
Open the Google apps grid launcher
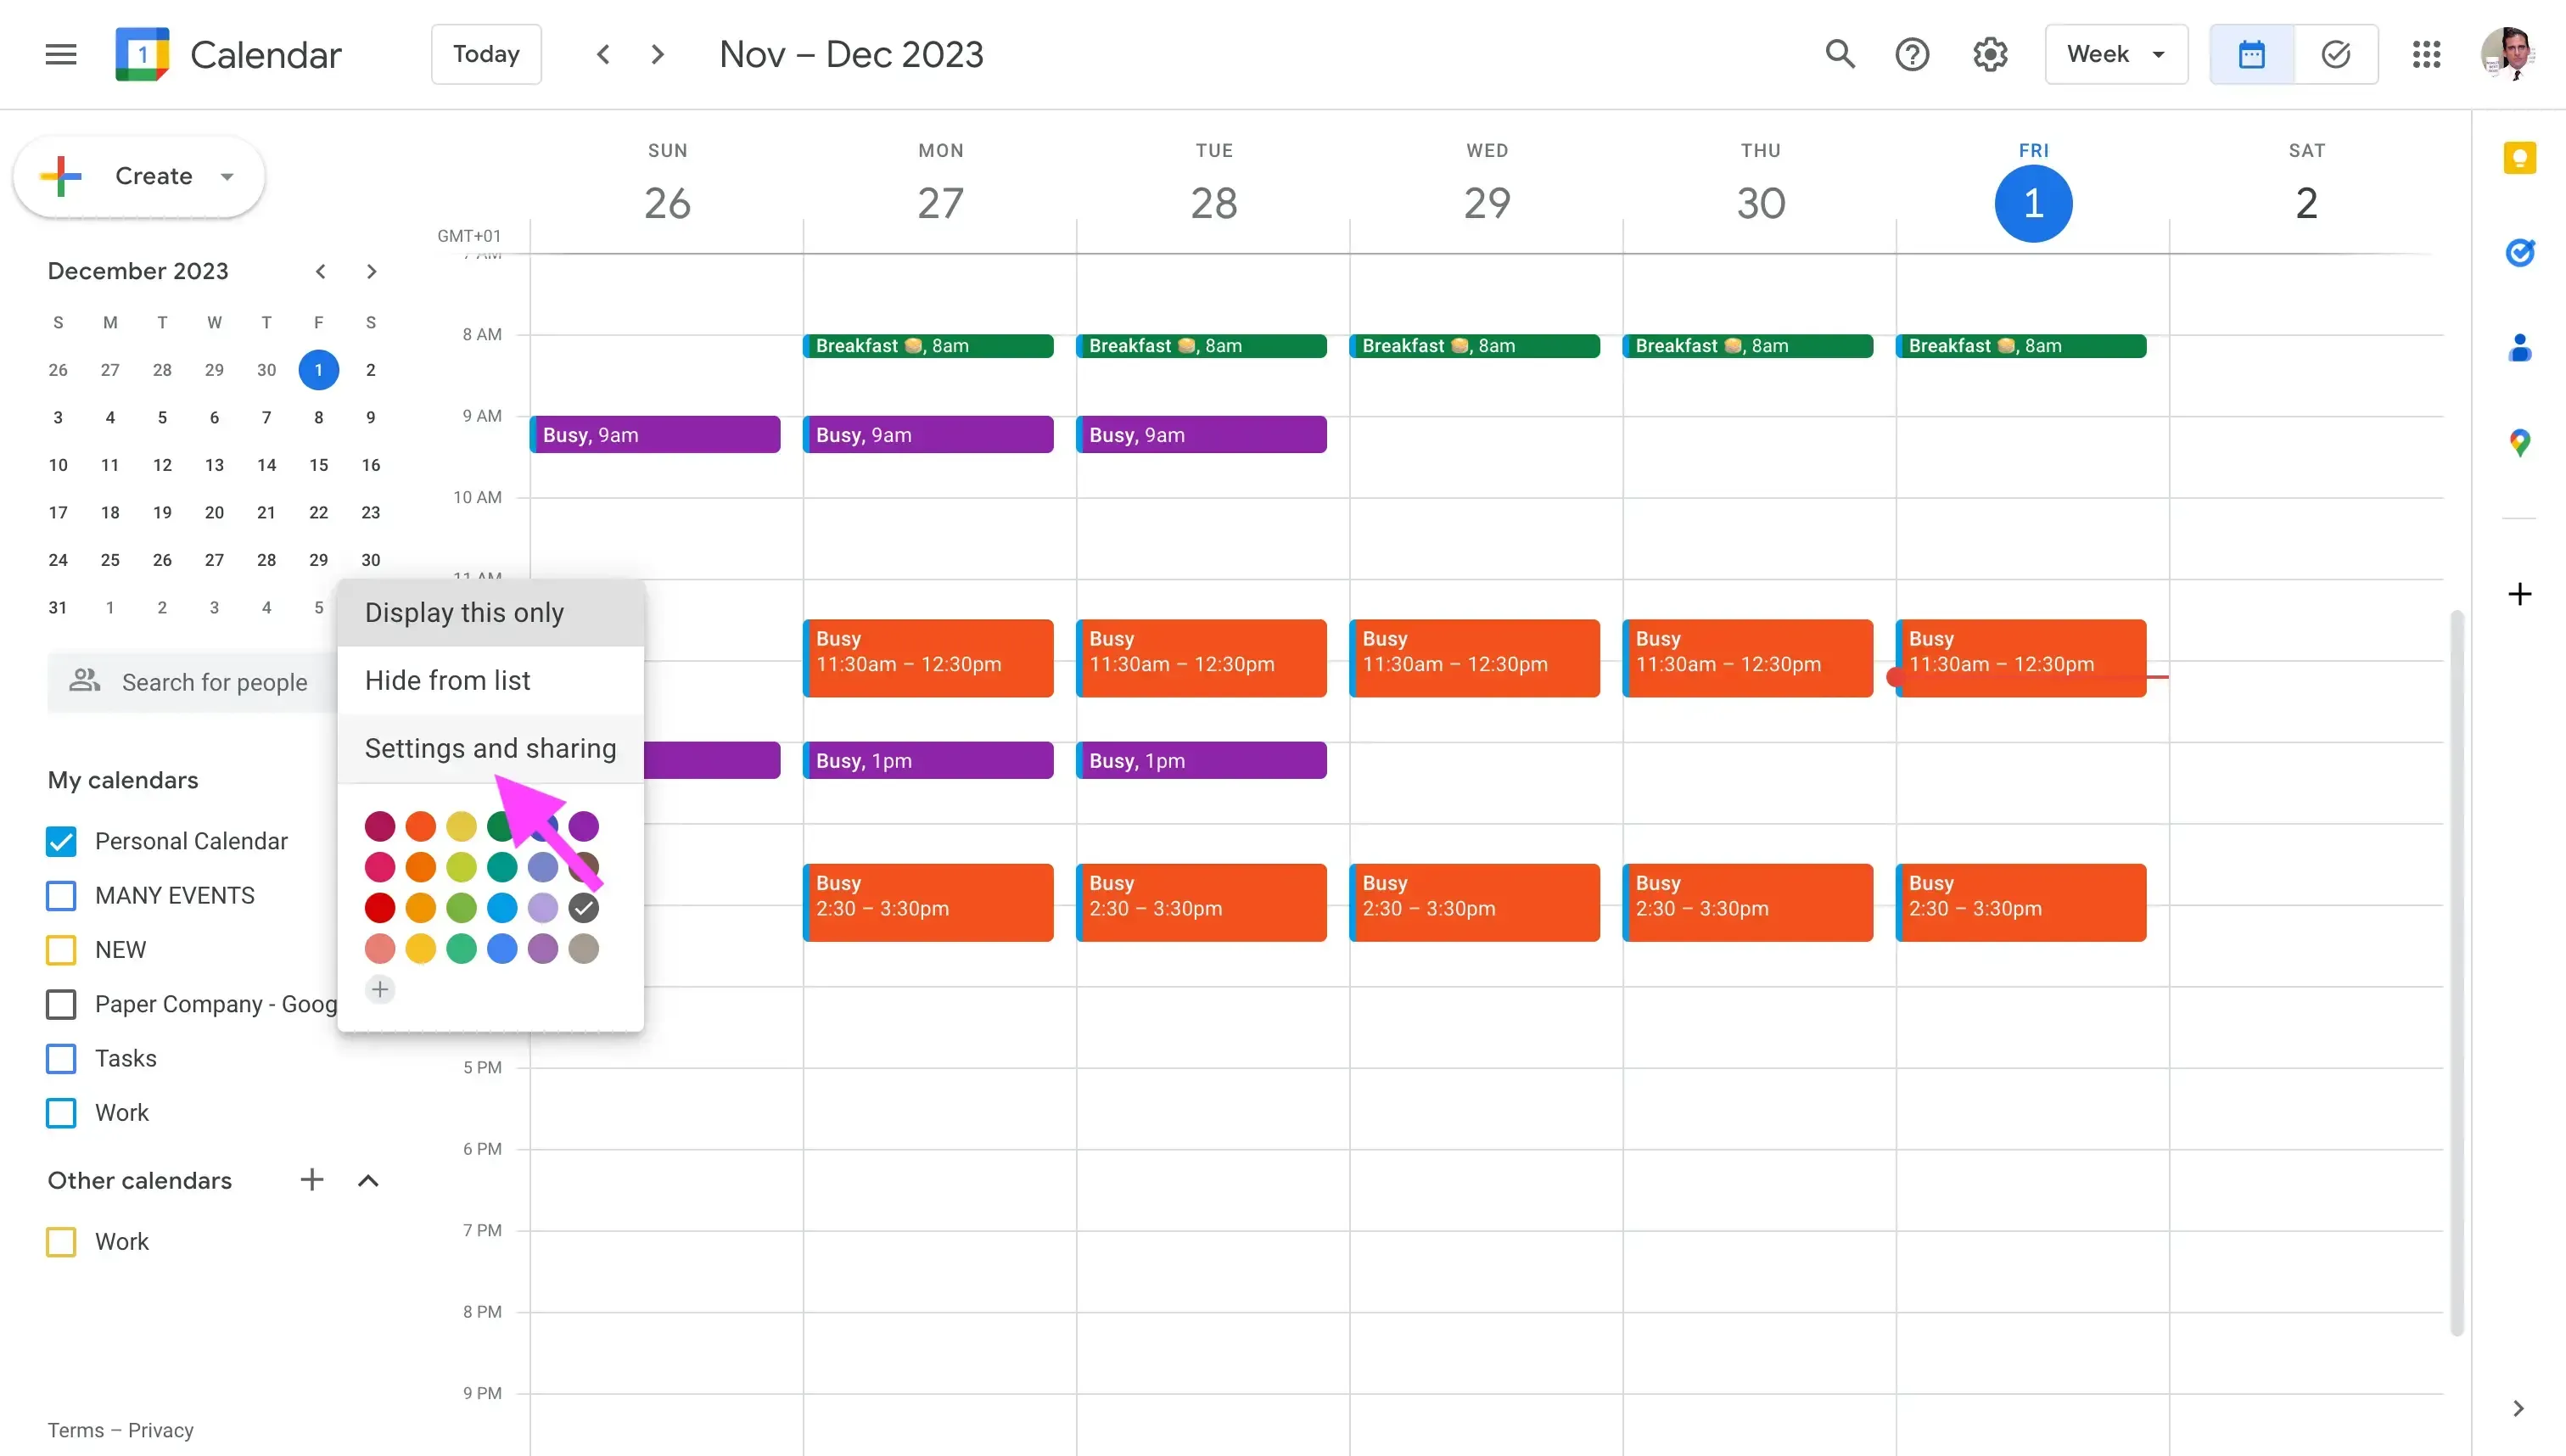pyautogui.click(x=2427, y=54)
